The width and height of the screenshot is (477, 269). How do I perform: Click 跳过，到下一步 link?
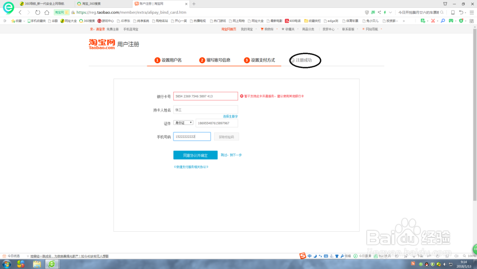[231, 155]
